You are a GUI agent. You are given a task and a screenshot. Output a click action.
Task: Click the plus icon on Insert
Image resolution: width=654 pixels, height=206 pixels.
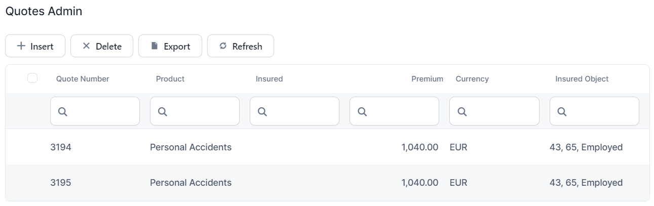[21, 46]
